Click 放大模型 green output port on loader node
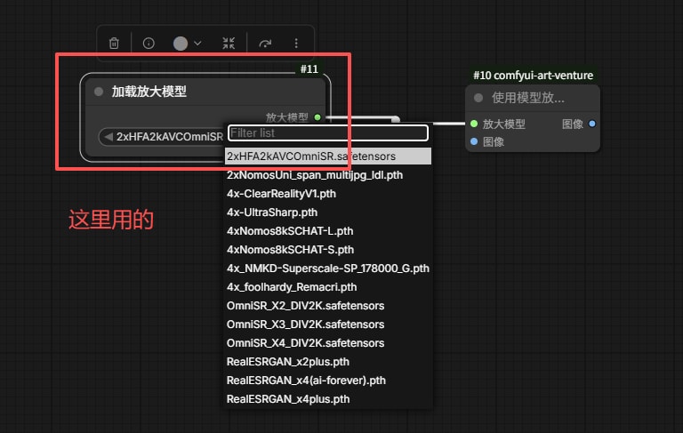 coord(317,116)
